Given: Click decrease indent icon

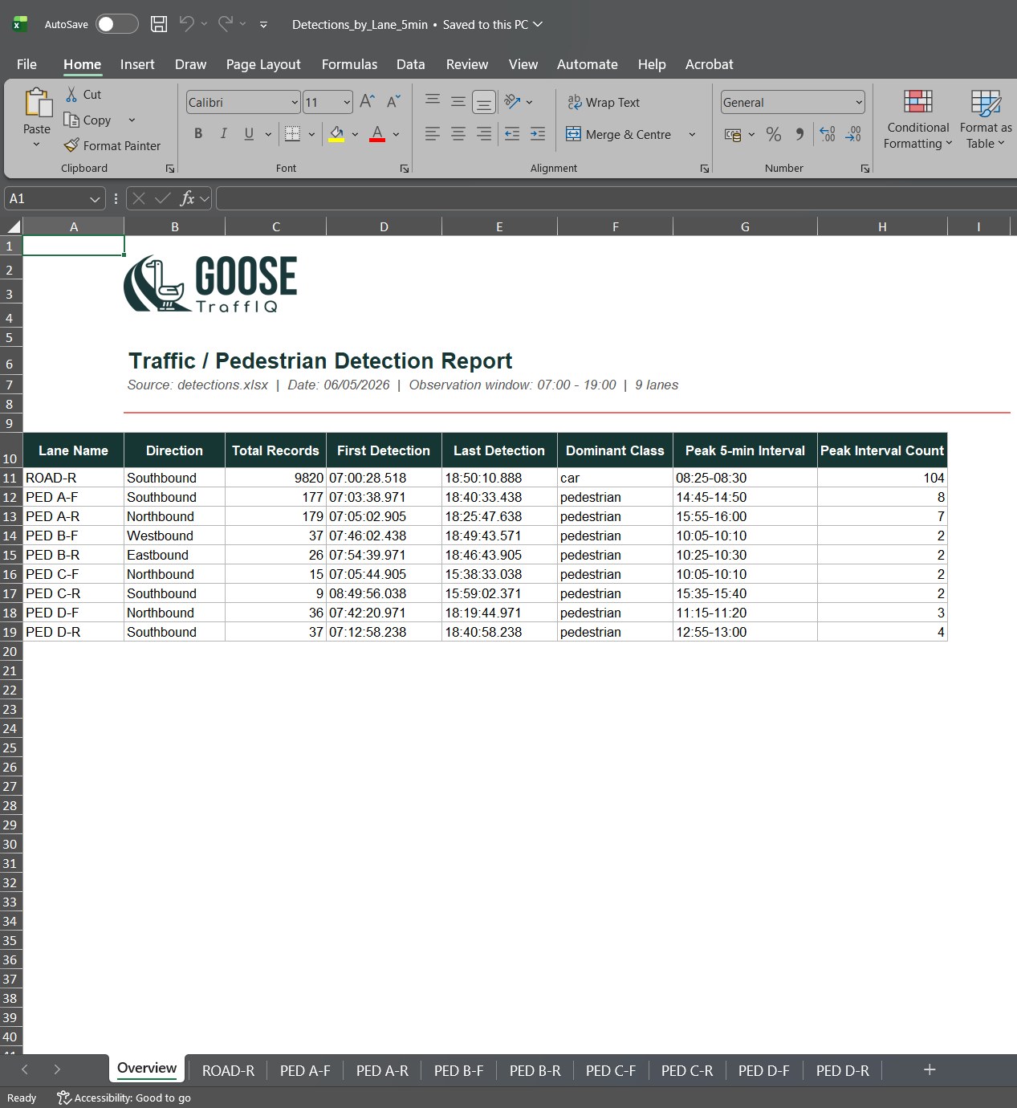Looking at the screenshot, I should click(x=512, y=134).
